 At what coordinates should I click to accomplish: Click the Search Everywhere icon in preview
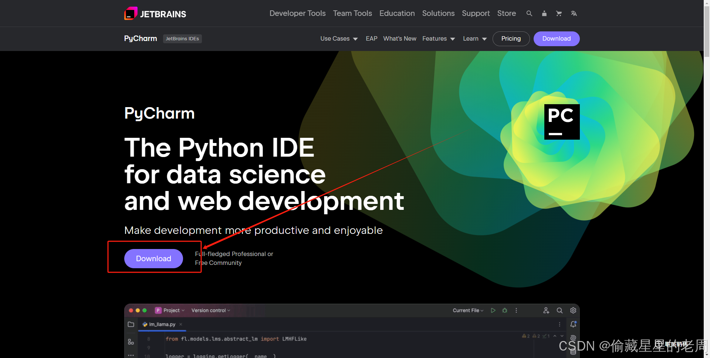pyautogui.click(x=559, y=310)
